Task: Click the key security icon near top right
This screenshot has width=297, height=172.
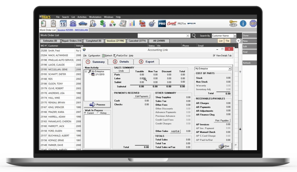Action: tap(232, 24)
